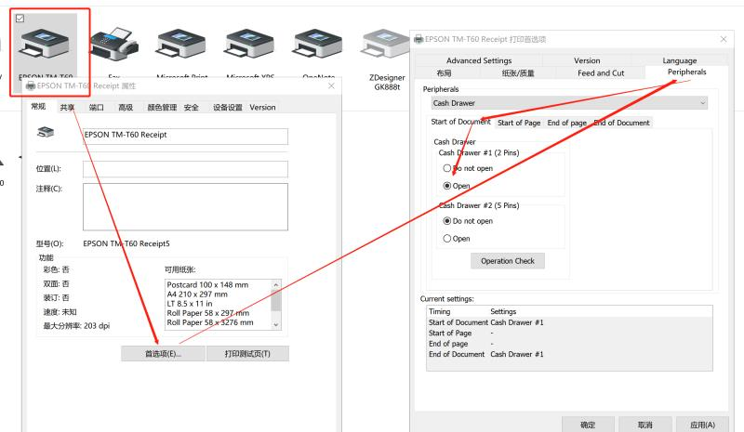The height and width of the screenshot is (432, 744).
Task: Select 'Roll Paper 58 x 297 mm' entry
Action: point(207,313)
